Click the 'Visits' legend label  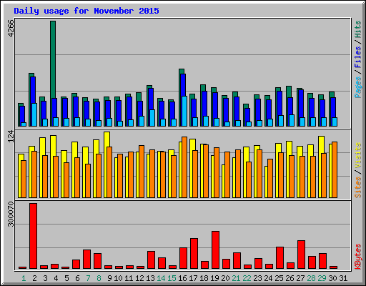357,156
